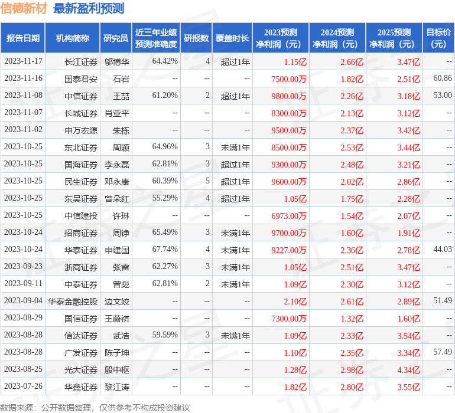Screen dimensions: 455x413
Task: Click 2023 profit value 9227.00万
Action: (289, 250)
